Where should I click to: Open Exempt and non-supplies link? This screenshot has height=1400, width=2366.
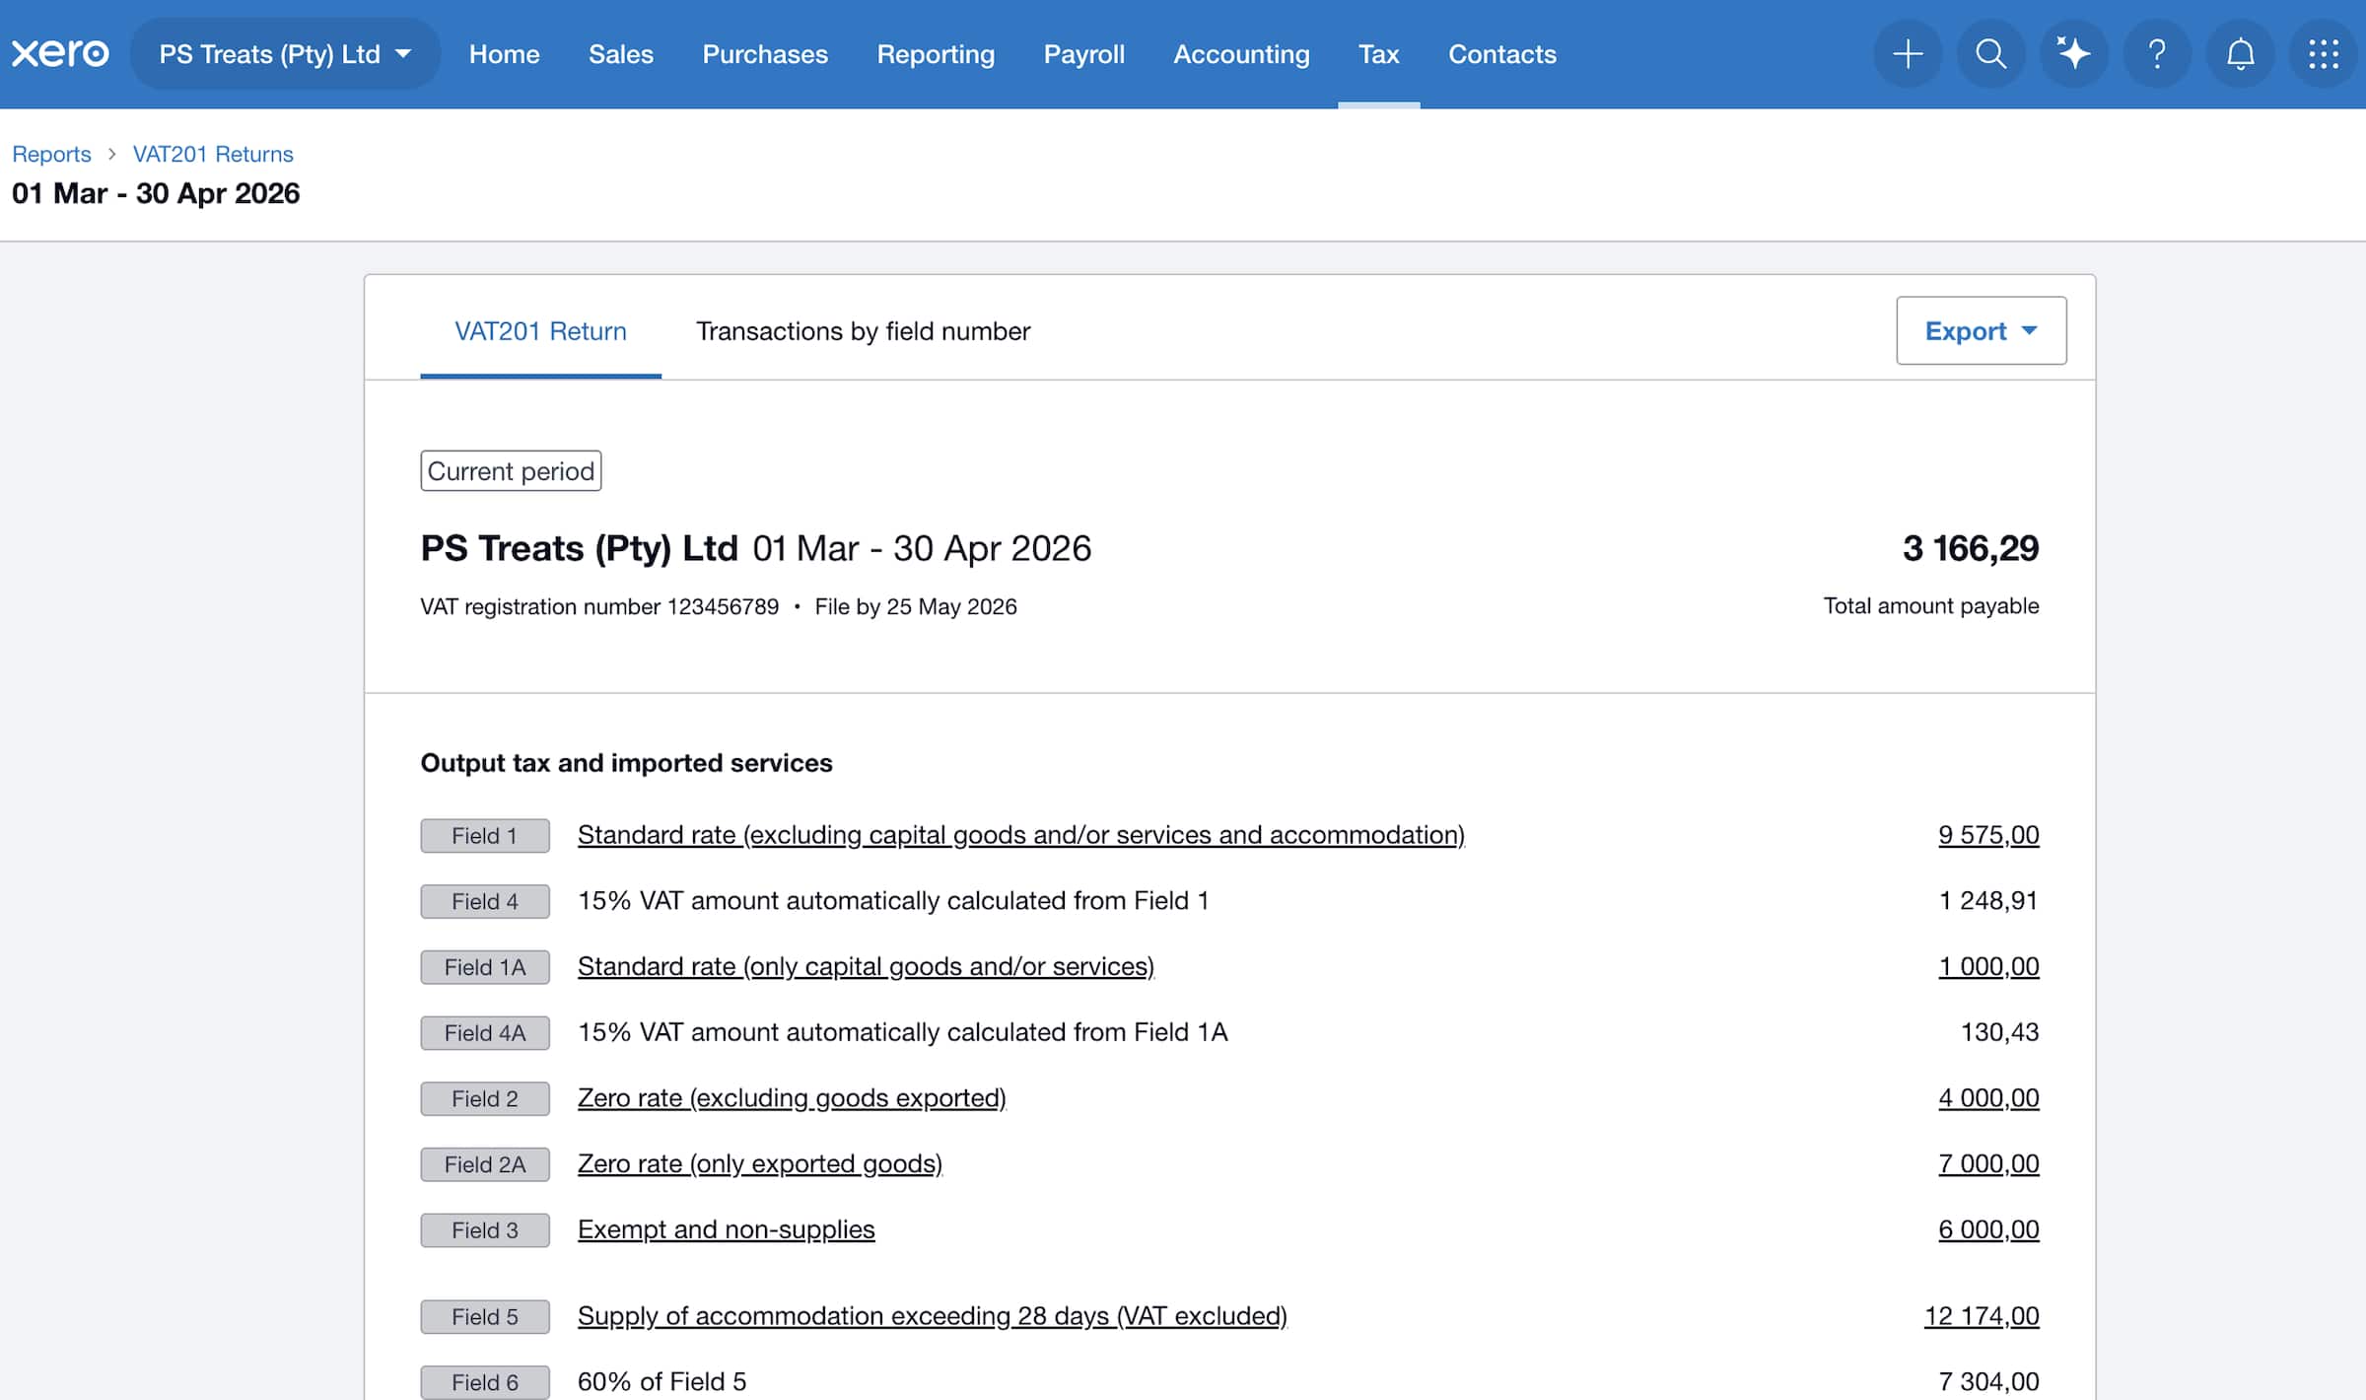point(726,1229)
